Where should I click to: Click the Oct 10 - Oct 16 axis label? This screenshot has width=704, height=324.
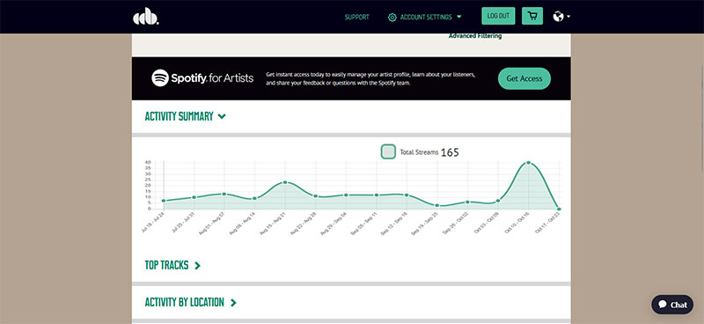[517, 223]
